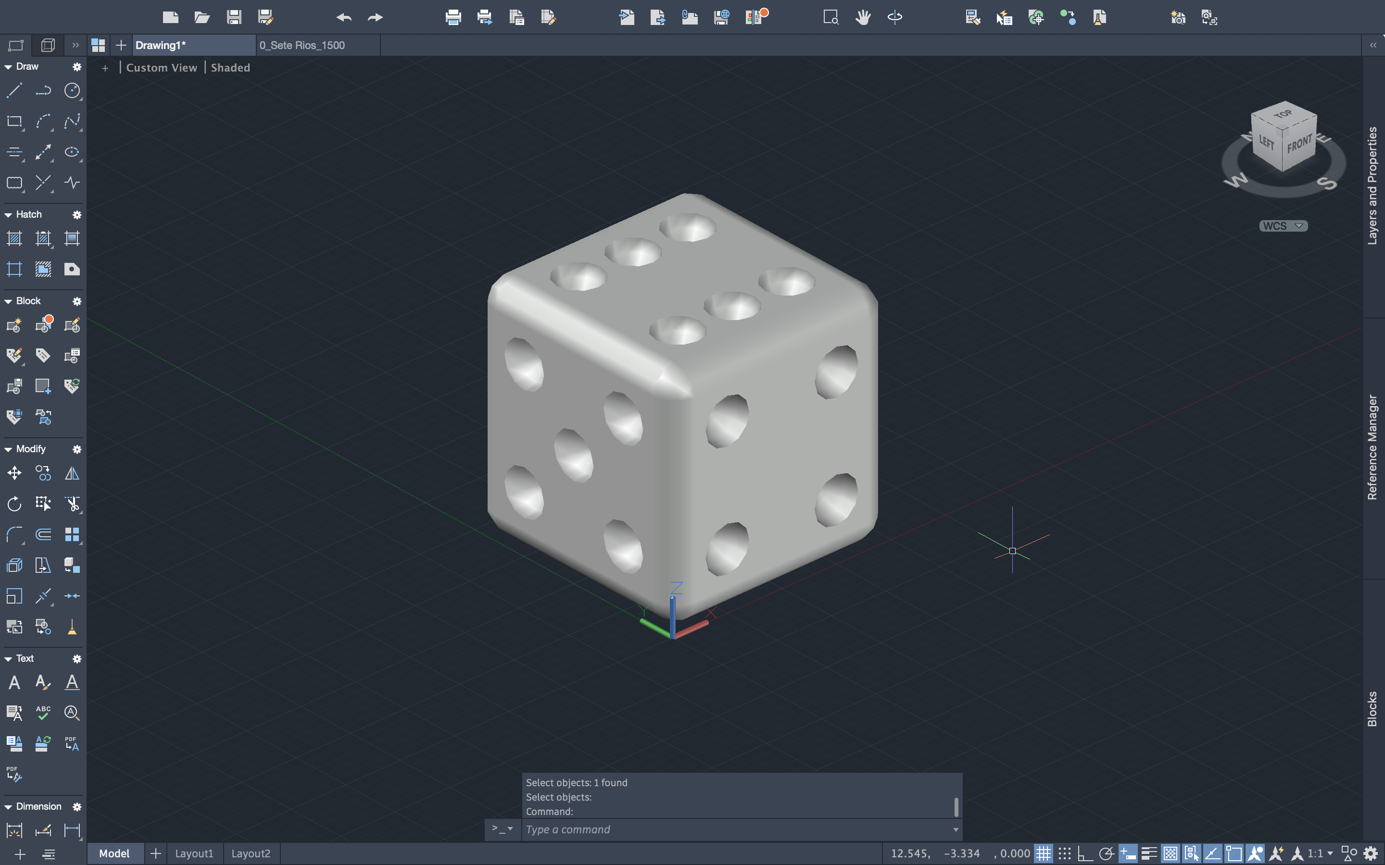Viewport: 1385px width, 865px height.
Task: Select the Multiline Text tool
Action: (14, 682)
